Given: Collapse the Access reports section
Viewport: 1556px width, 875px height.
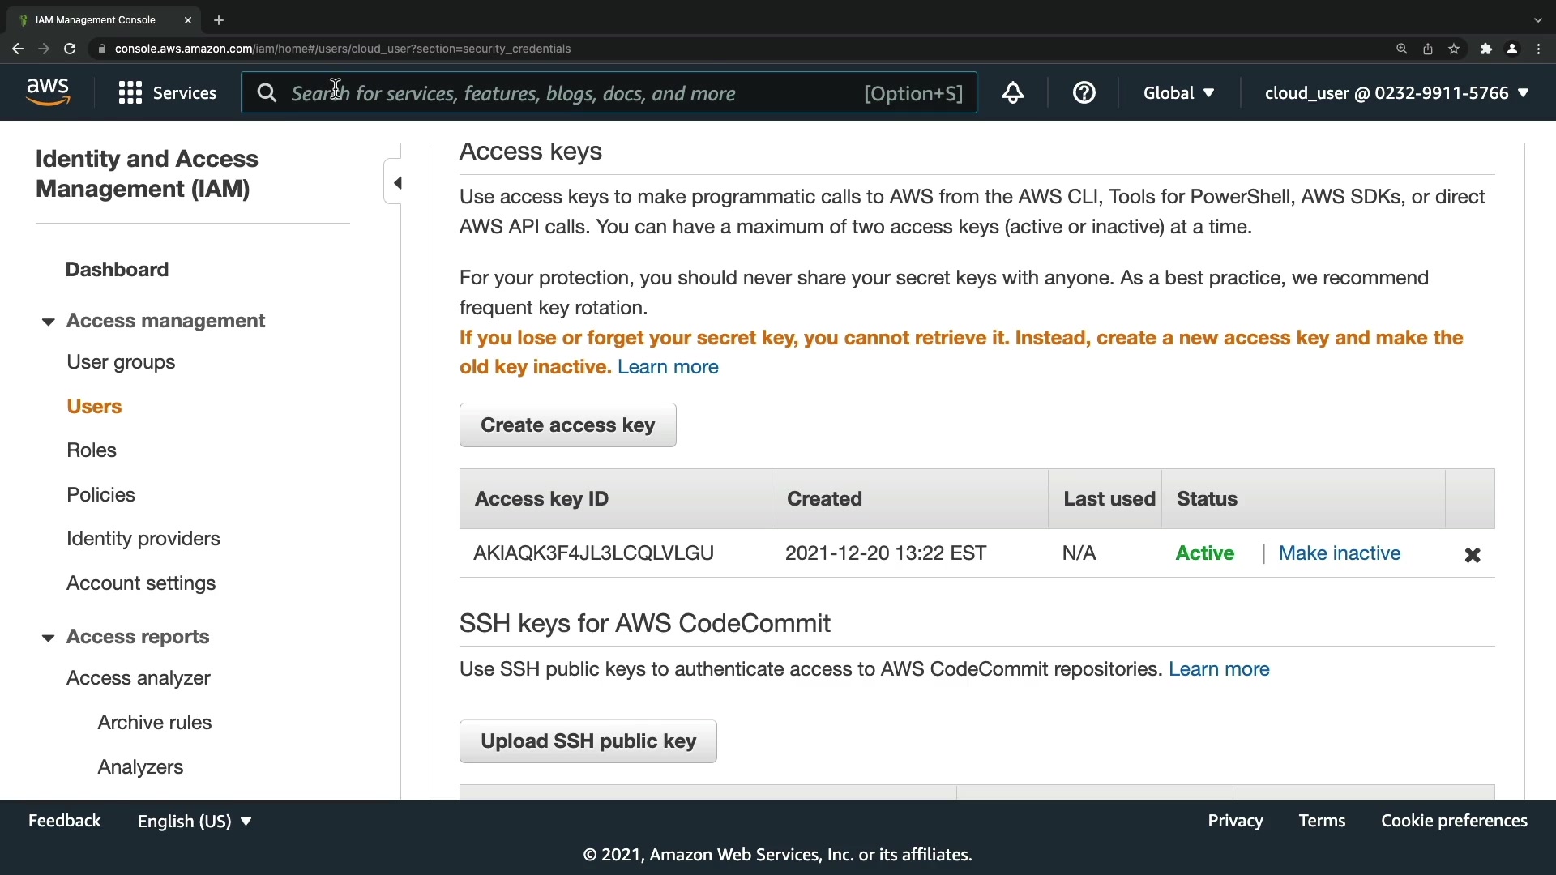Looking at the screenshot, I should tap(49, 638).
